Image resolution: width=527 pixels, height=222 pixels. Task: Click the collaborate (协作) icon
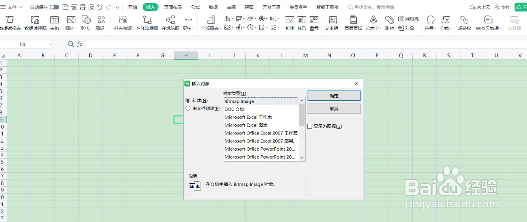(x=503, y=7)
